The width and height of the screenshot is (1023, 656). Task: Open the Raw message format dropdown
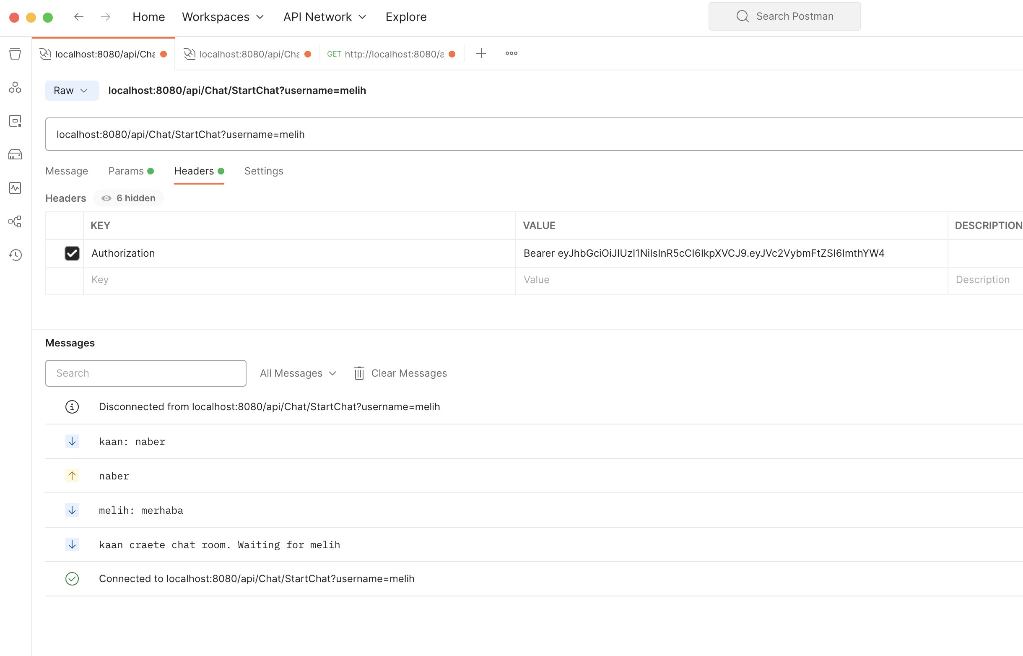71,90
